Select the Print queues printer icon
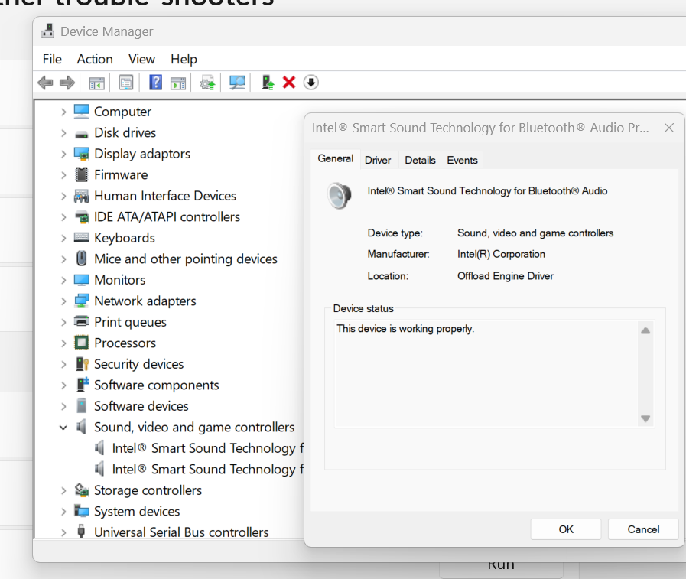Screen dimensions: 686x579 click(x=81, y=321)
